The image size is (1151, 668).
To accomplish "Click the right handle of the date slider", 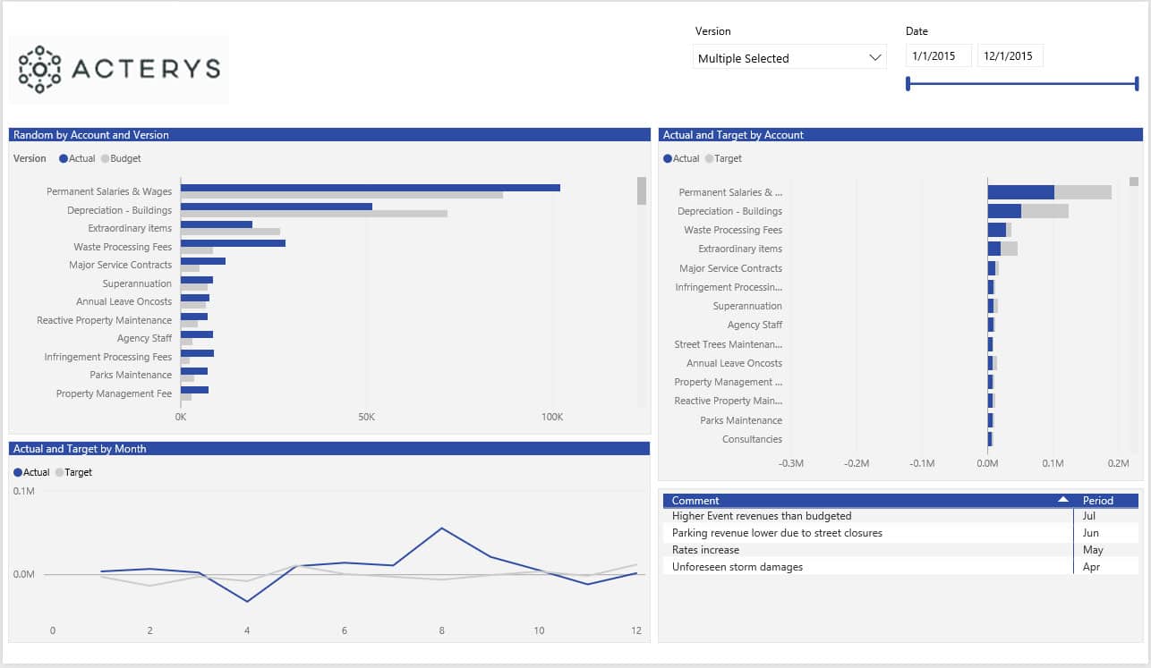I will point(1137,84).
